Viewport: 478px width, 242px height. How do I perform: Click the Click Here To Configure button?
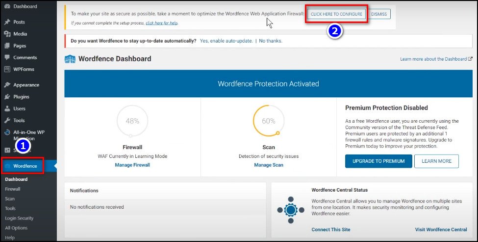(x=336, y=14)
